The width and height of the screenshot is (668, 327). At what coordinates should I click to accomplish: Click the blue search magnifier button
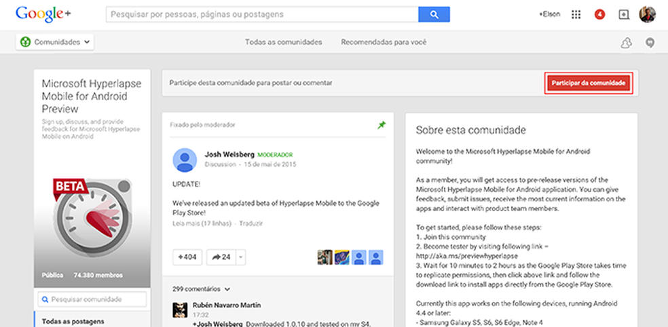point(434,14)
